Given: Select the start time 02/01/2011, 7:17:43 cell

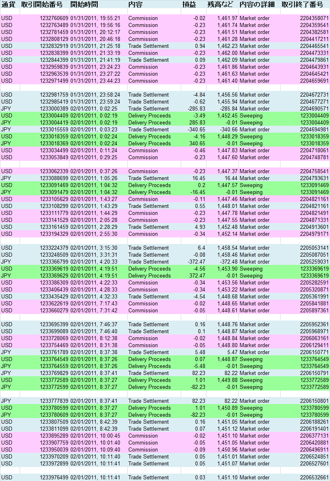Looking at the screenshot, I should (94, 304).
